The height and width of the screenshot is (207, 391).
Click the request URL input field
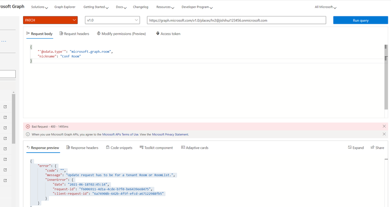pos(236,20)
